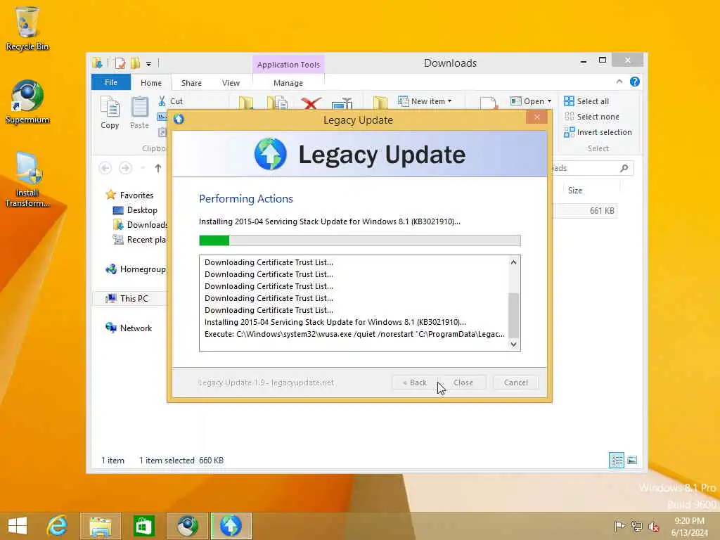Viewport: 720px width, 540px height.
Task: Open the Windows Store taskbar icon
Action: (x=143, y=526)
